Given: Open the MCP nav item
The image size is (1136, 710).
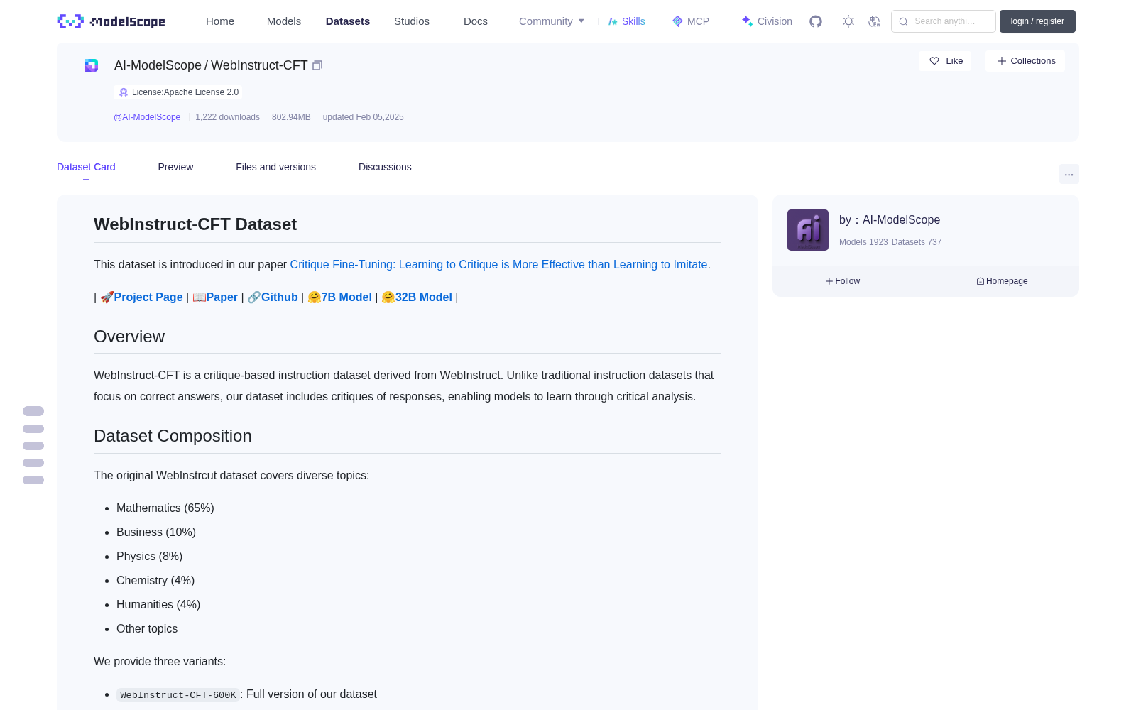Looking at the screenshot, I should click(690, 21).
